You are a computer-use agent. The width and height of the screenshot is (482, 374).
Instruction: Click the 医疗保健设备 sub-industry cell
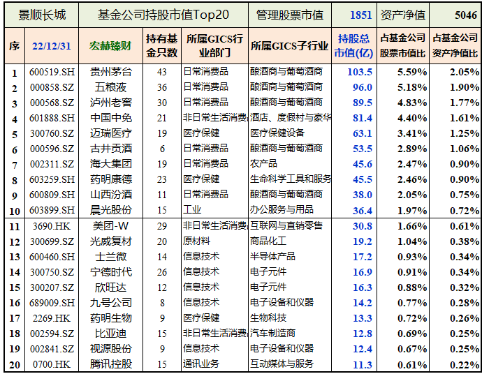pyautogui.click(x=277, y=133)
